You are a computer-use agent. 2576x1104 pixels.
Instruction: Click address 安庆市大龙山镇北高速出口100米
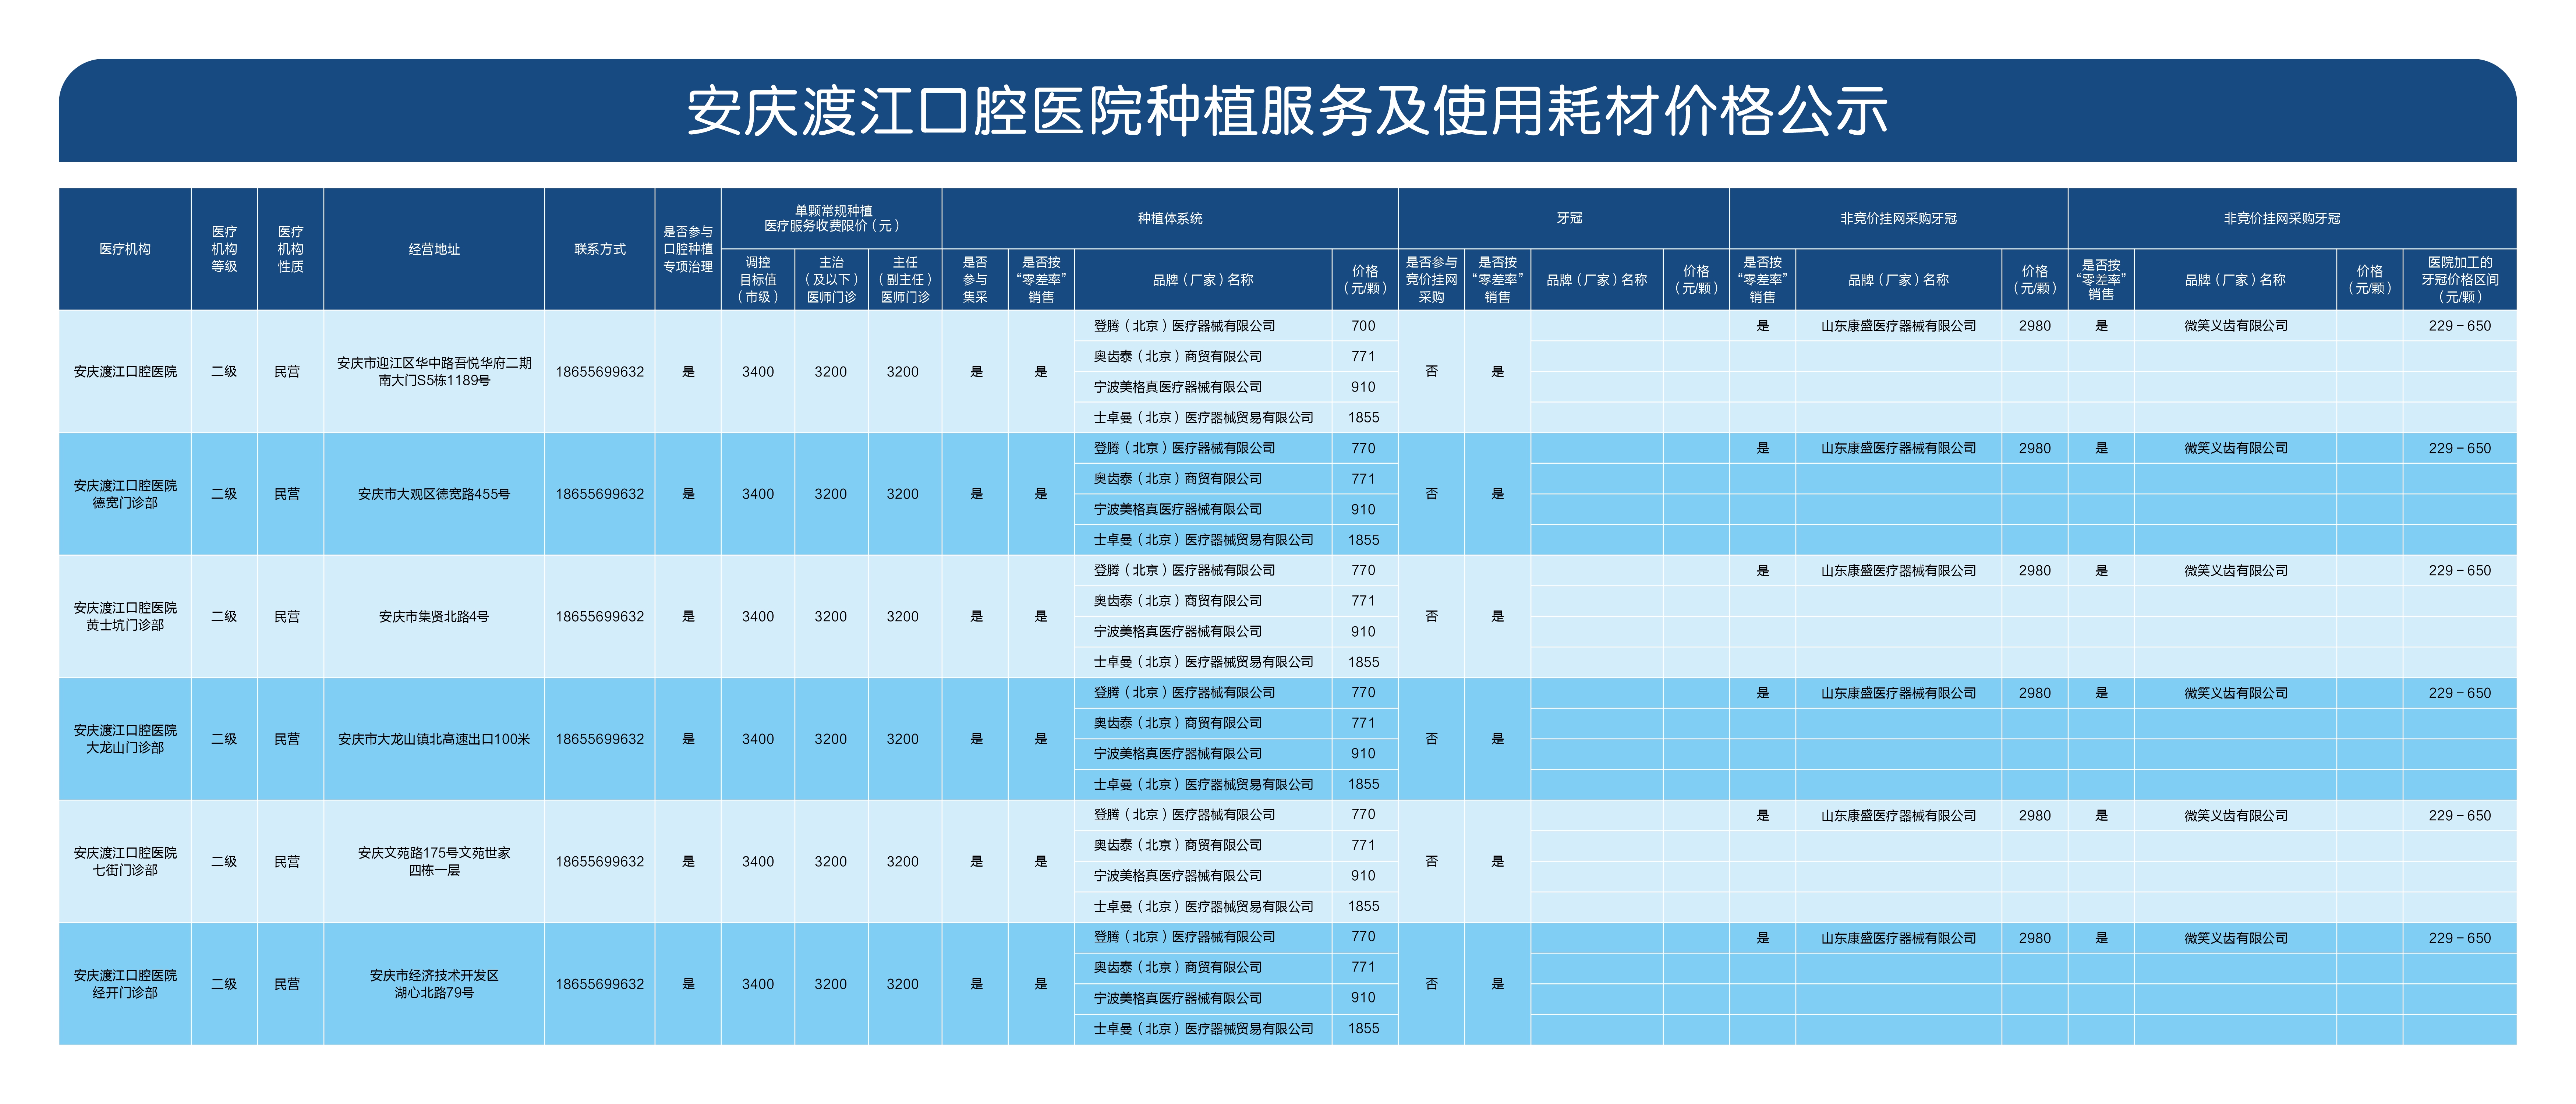[434, 739]
